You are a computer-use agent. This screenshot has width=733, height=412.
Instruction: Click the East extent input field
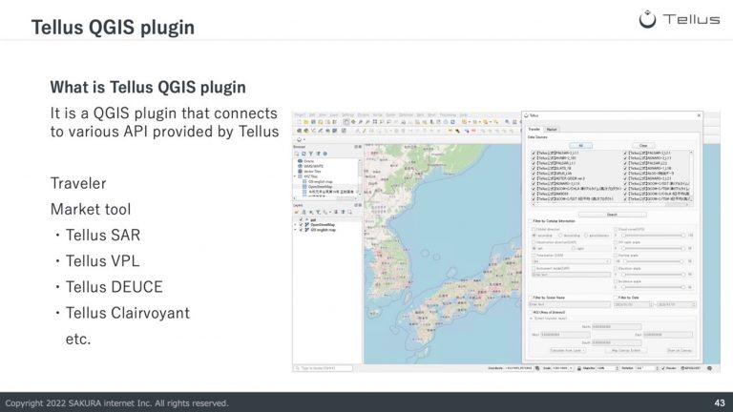pos(668,335)
